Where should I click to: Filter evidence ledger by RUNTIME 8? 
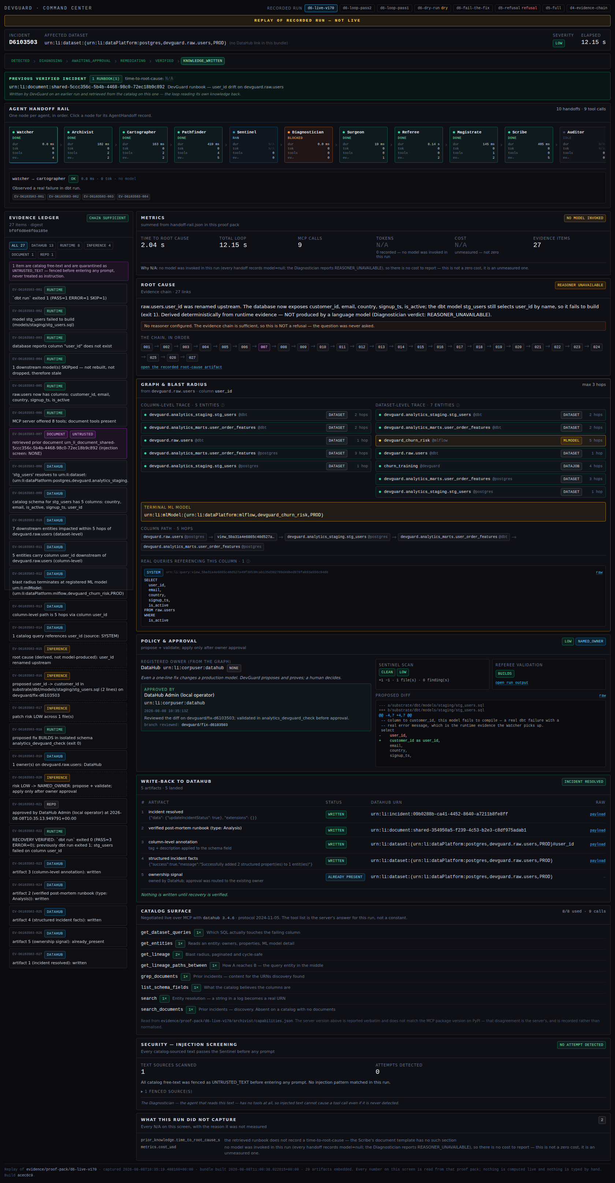coord(70,246)
